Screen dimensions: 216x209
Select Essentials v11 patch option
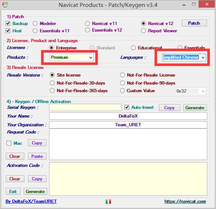tap(35, 31)
